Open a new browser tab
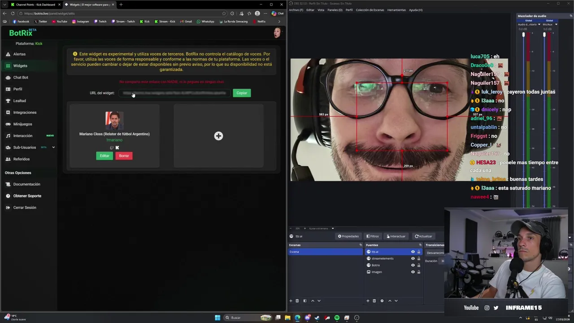The width and height of the screenshot is (574, 323). click(x=121, y=4)
